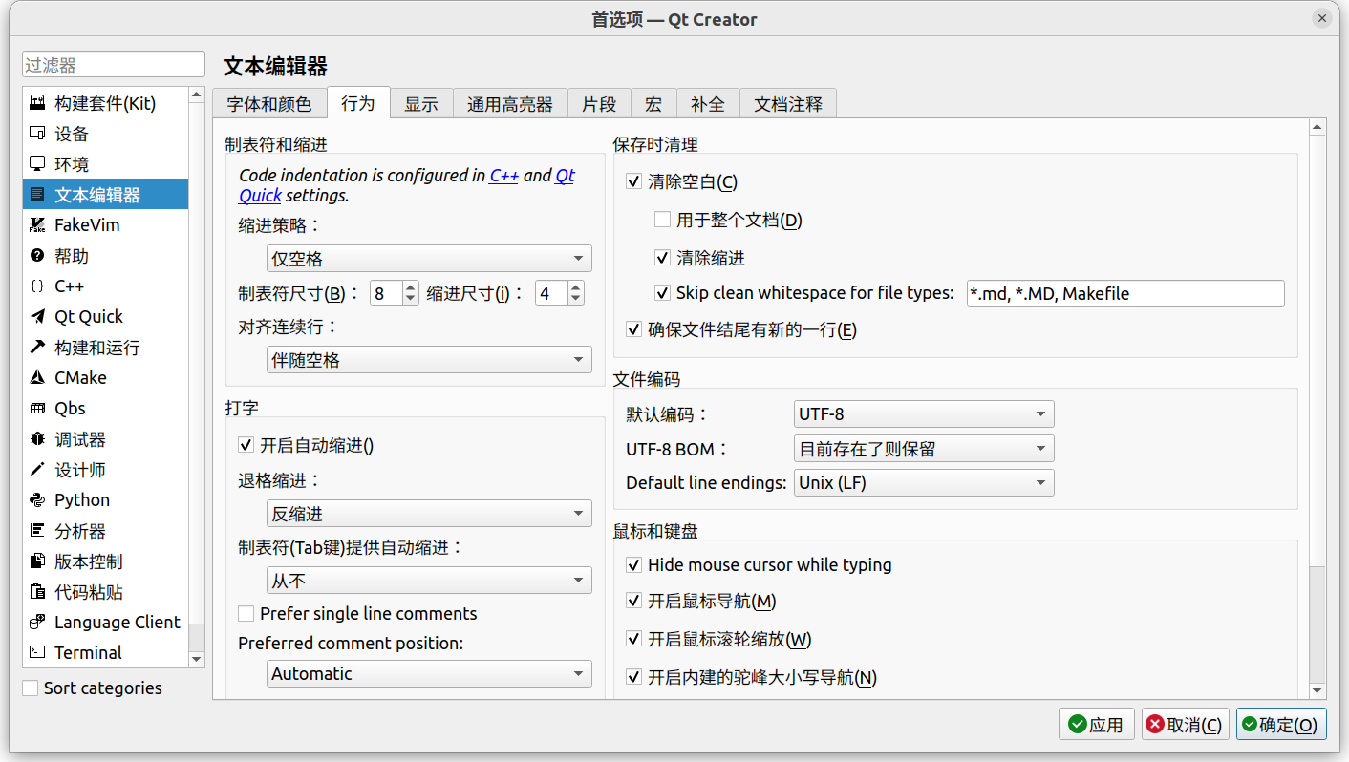Open the 代码粘贴 clipboard icon

[x=37, y=592]
